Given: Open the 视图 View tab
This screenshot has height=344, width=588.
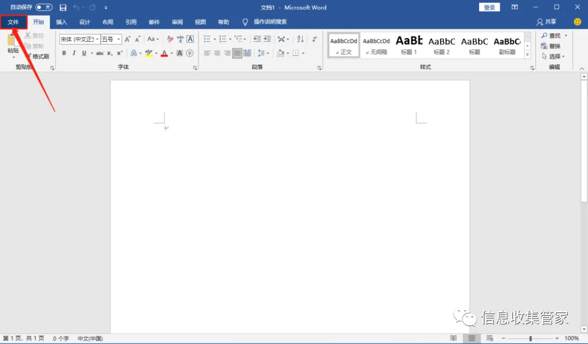Looking at the screenshot, I should (200, 22).
